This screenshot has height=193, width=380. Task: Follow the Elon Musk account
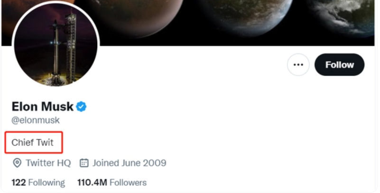(339, 65)
